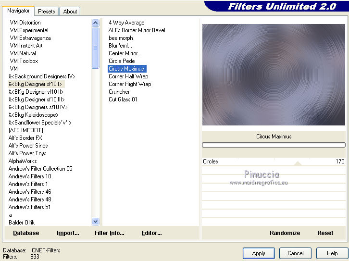This screenshot has width=349, height=261.
Task: Click the Import... button
Action: (x=68, y=233)
